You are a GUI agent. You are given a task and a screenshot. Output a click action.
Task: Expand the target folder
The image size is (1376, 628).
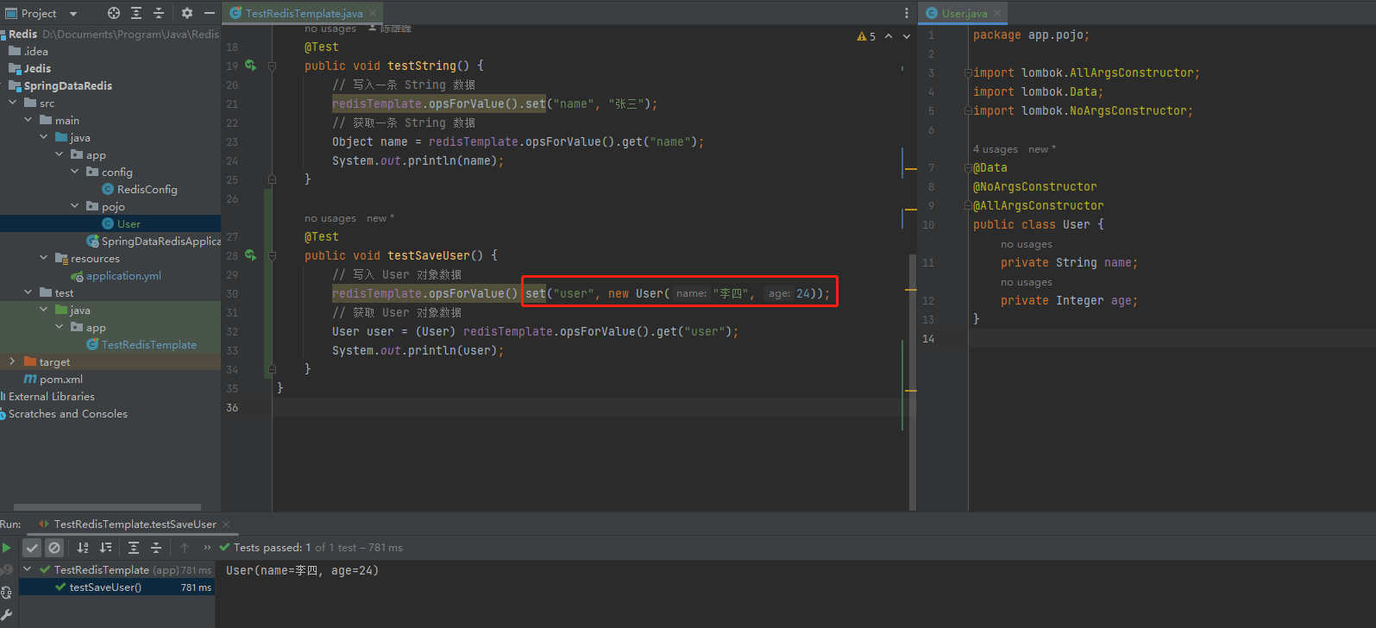pos(12,361)
